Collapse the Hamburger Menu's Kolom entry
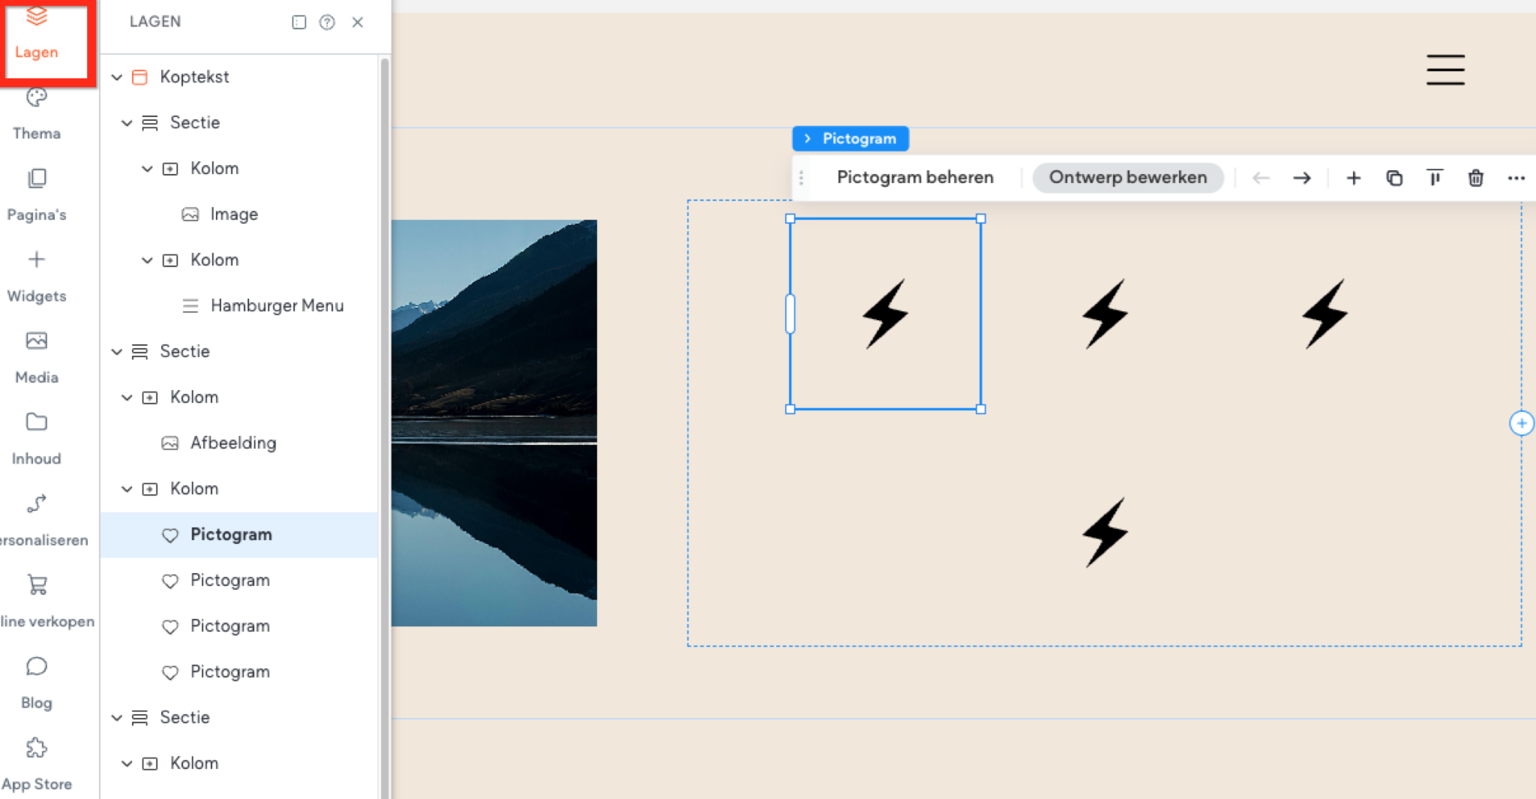This screenshot has width=1536, height=799. (x=147, y=260)
